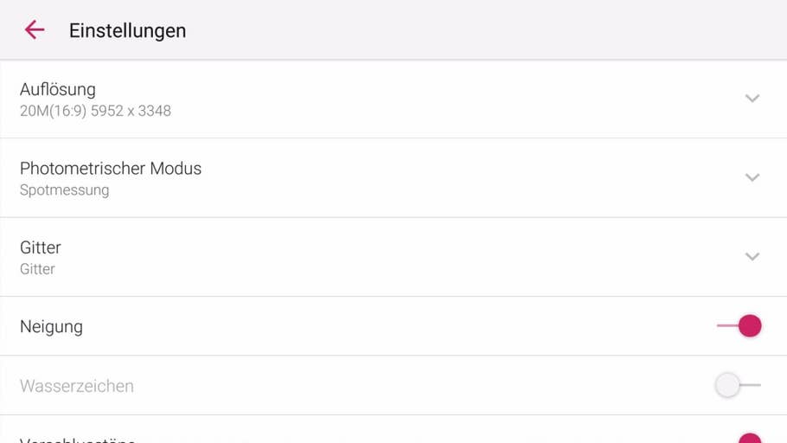Viewport: 787px width, 443px height.
Task: Open the Photometrischer Modus label
Action: [x=111, y=169]
